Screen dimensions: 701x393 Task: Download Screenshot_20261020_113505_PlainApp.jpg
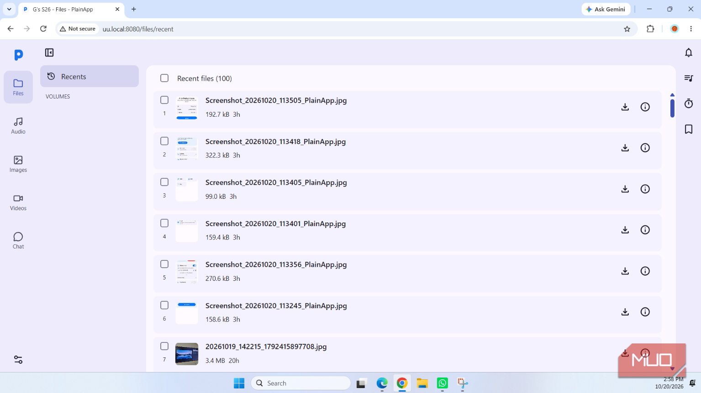[625, 107]
